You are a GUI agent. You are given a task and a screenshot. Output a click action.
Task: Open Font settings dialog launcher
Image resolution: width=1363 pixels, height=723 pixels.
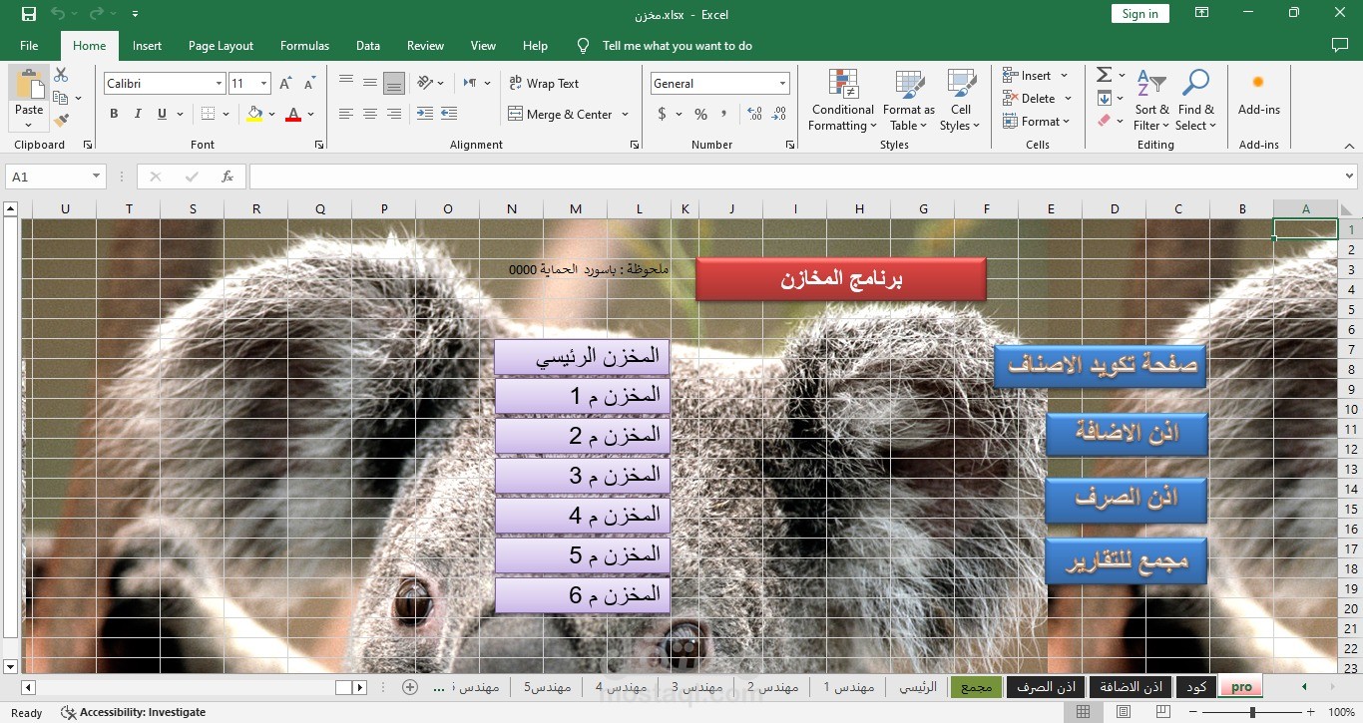pos(319,145)
